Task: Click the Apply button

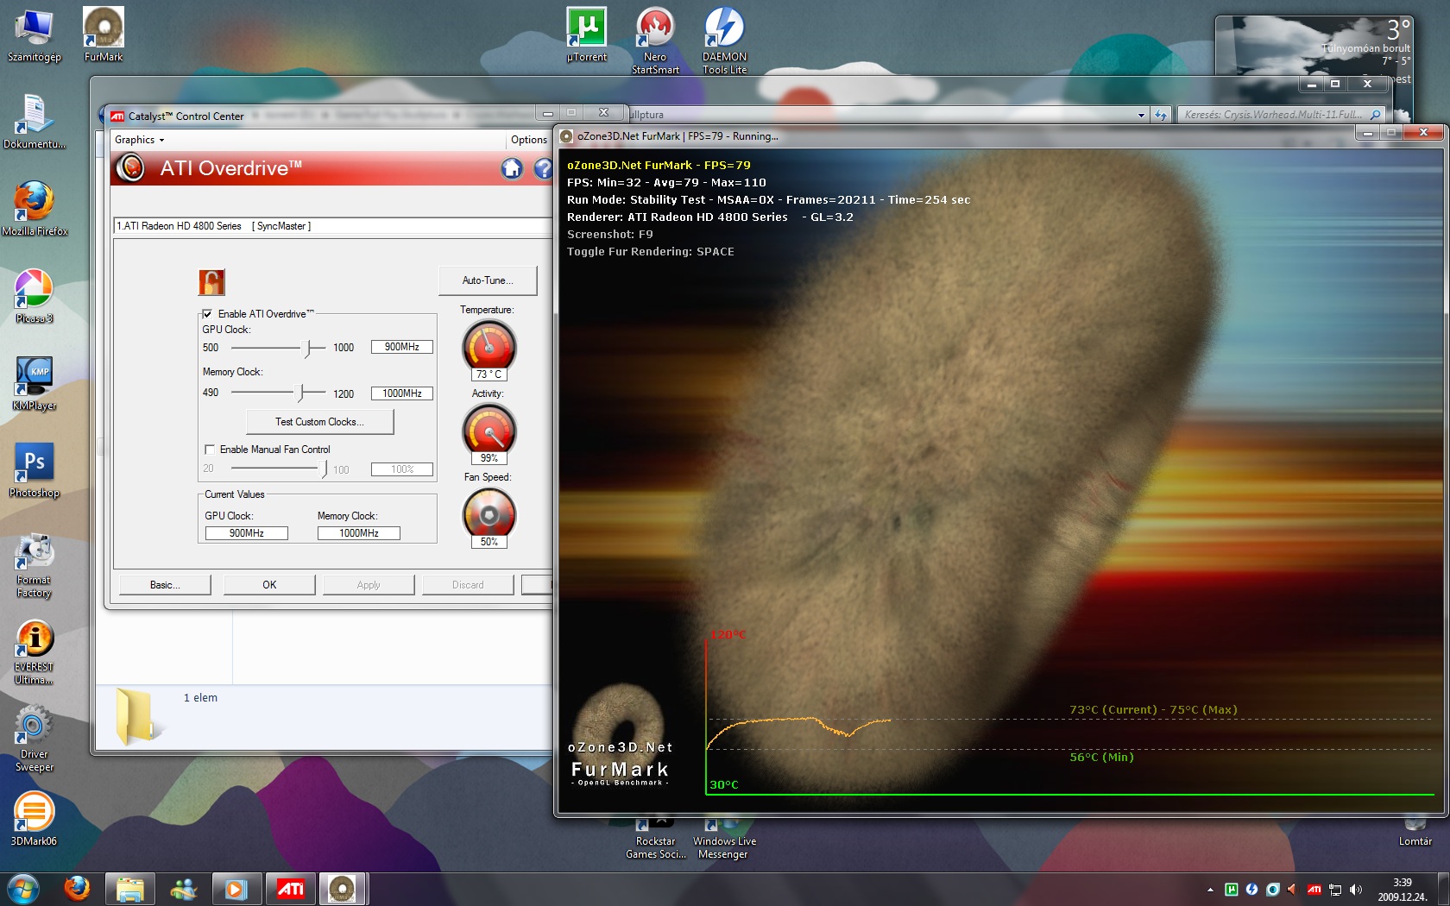Action: [x=369, y=585]
